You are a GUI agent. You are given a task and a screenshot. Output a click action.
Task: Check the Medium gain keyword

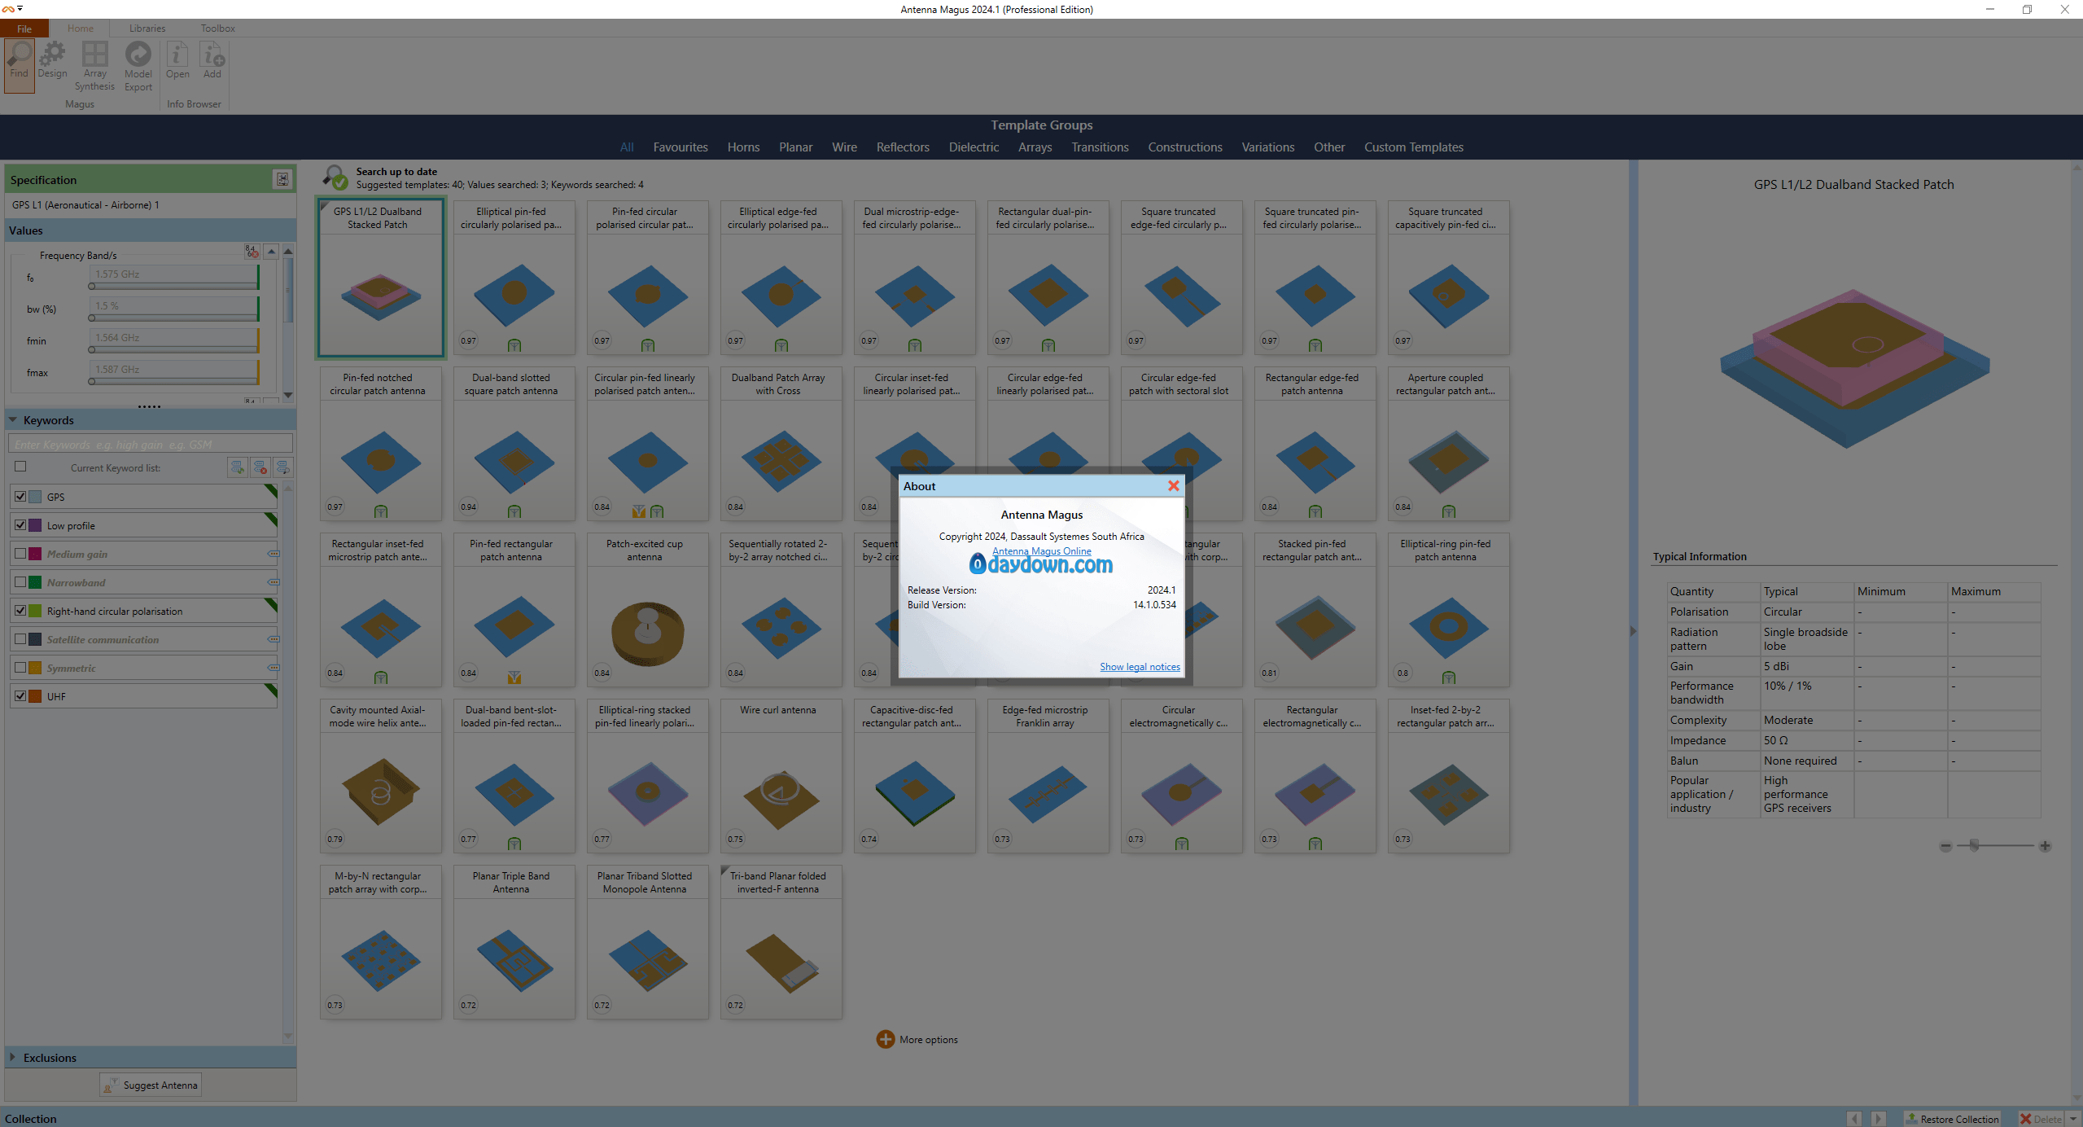coord(20,553)
